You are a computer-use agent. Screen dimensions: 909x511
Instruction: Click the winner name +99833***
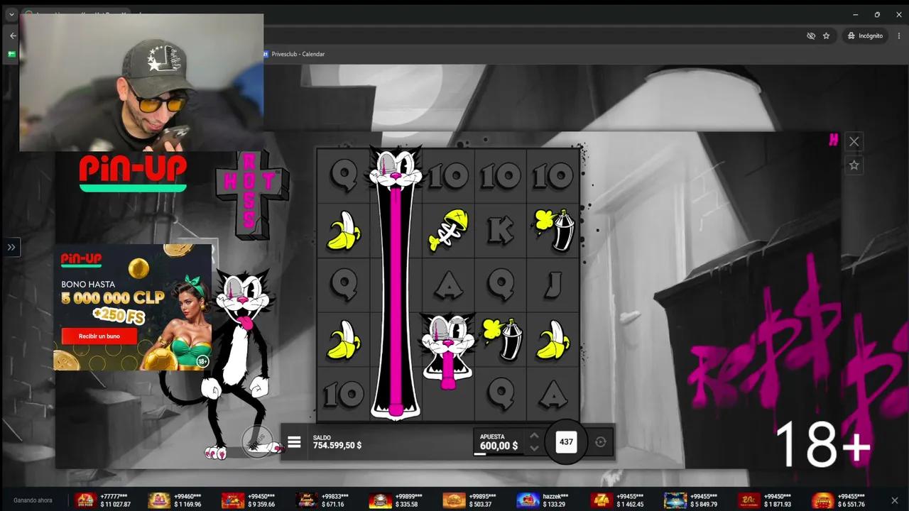click(334, 496)
